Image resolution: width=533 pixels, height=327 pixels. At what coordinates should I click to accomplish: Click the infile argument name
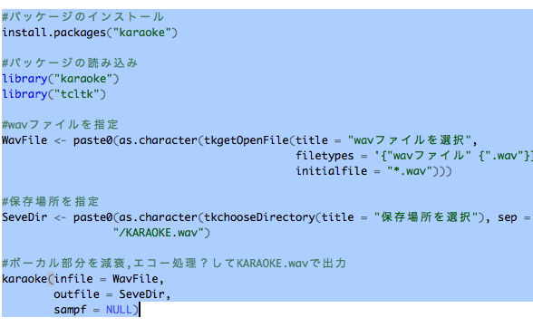(73, 279)
